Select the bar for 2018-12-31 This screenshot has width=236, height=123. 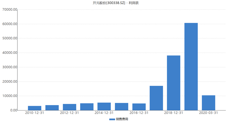click(x=174, y=83)
